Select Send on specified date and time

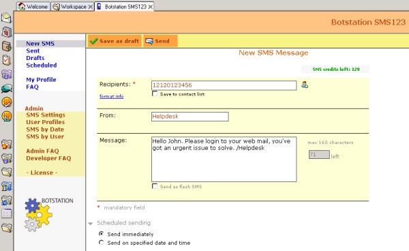[x=101, y=242]
